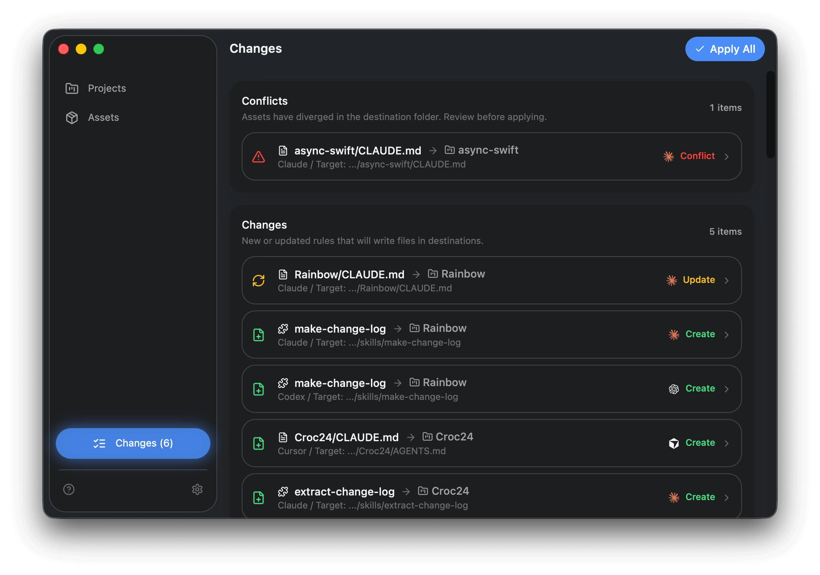Click the red conflict warning triangle icon
This screenshot has width=820, height=575.
pos(259,156)
